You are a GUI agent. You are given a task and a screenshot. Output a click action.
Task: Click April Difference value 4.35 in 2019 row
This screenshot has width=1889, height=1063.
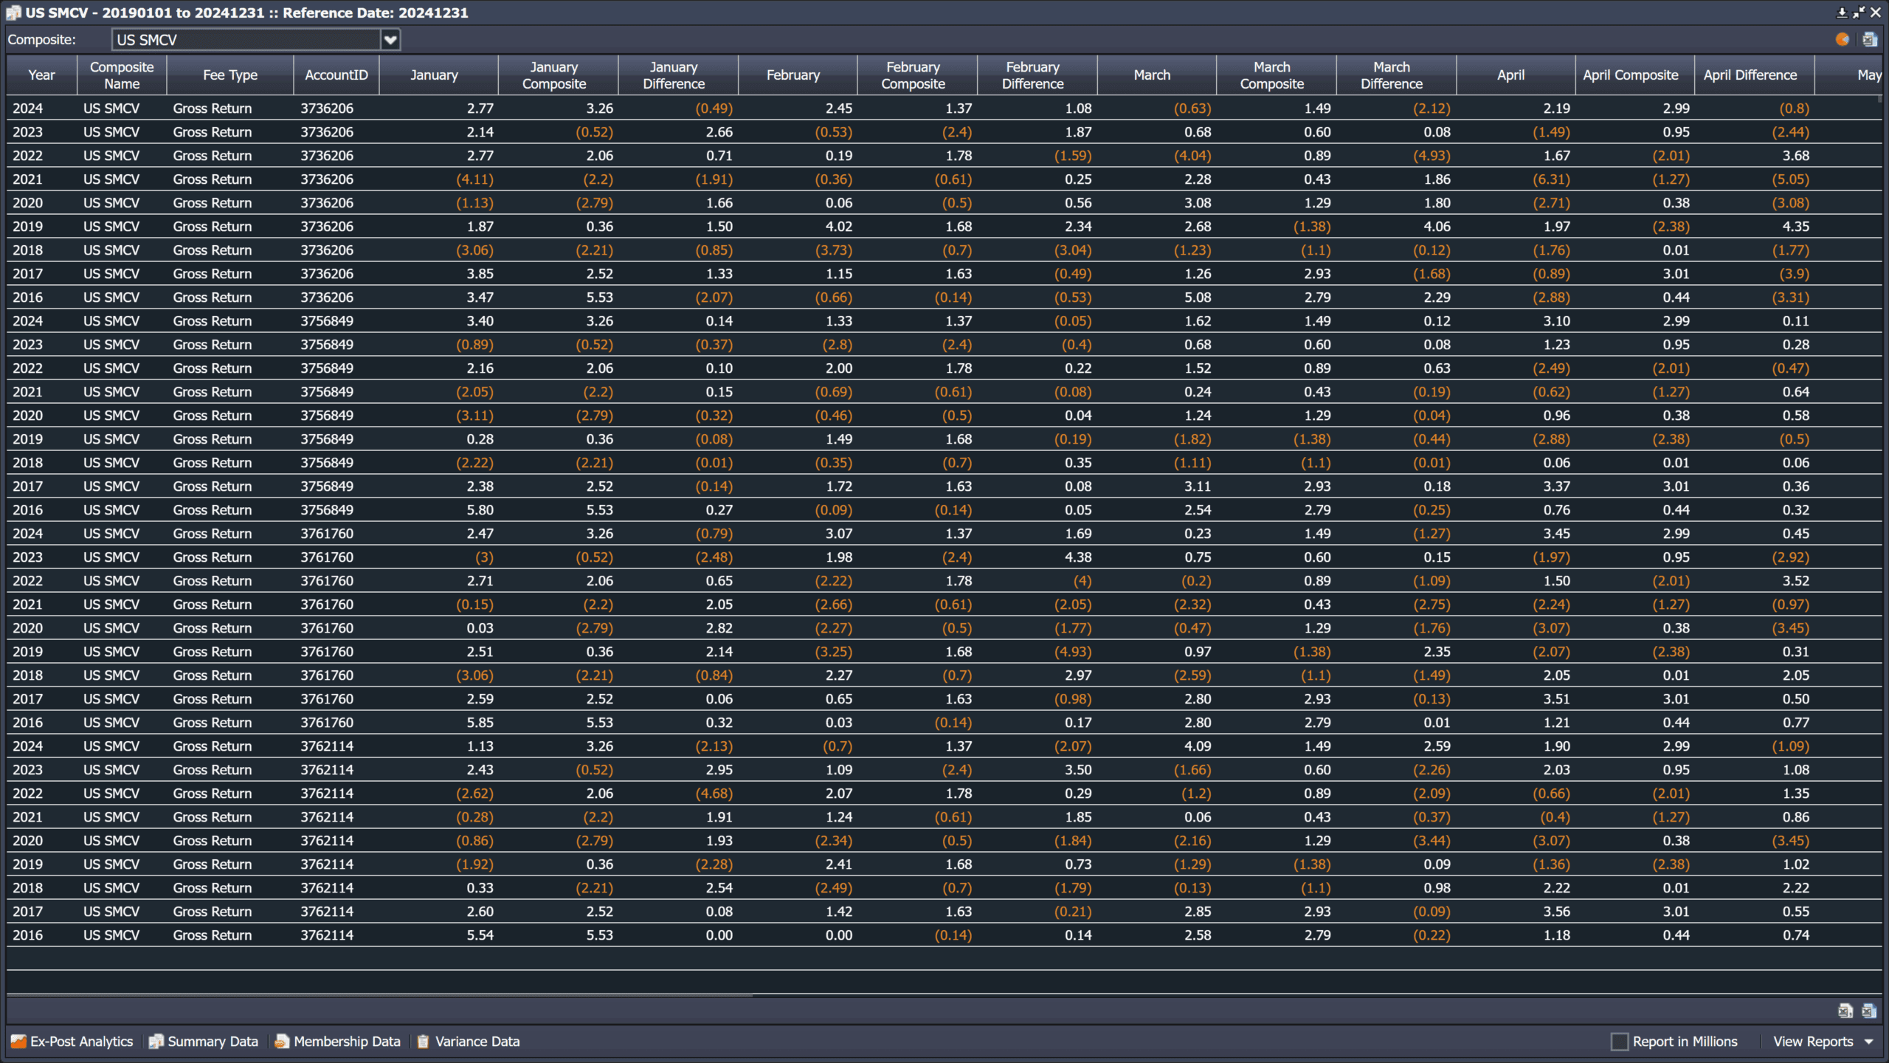pos(1795,227)
